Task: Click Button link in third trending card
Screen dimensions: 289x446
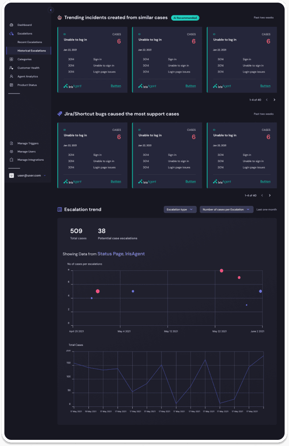Action: pyautogui.click(x=265, y=86)
